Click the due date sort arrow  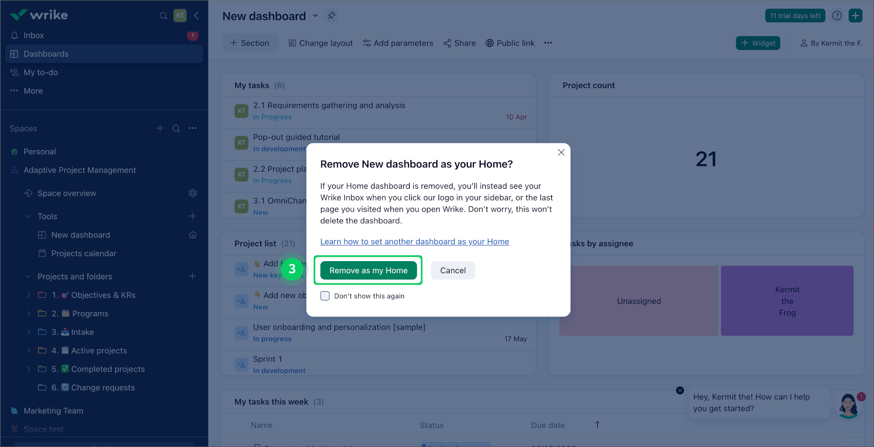(x=597, y=425)
